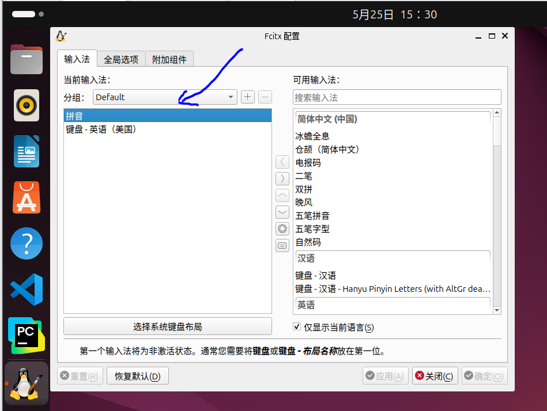Screen dimensions: 547x411
Task: Select 键盘 - 汉语 - Hanyu Pinyin Letters entry
Action: pos(393,289)
